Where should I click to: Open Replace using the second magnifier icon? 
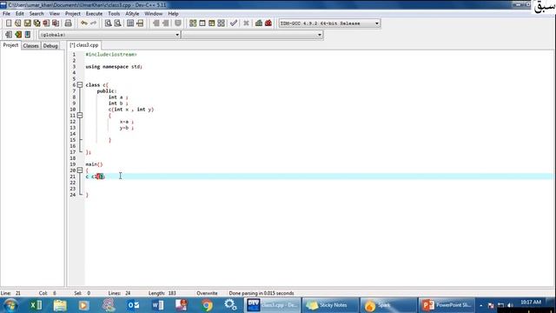(x=117, y=23)
